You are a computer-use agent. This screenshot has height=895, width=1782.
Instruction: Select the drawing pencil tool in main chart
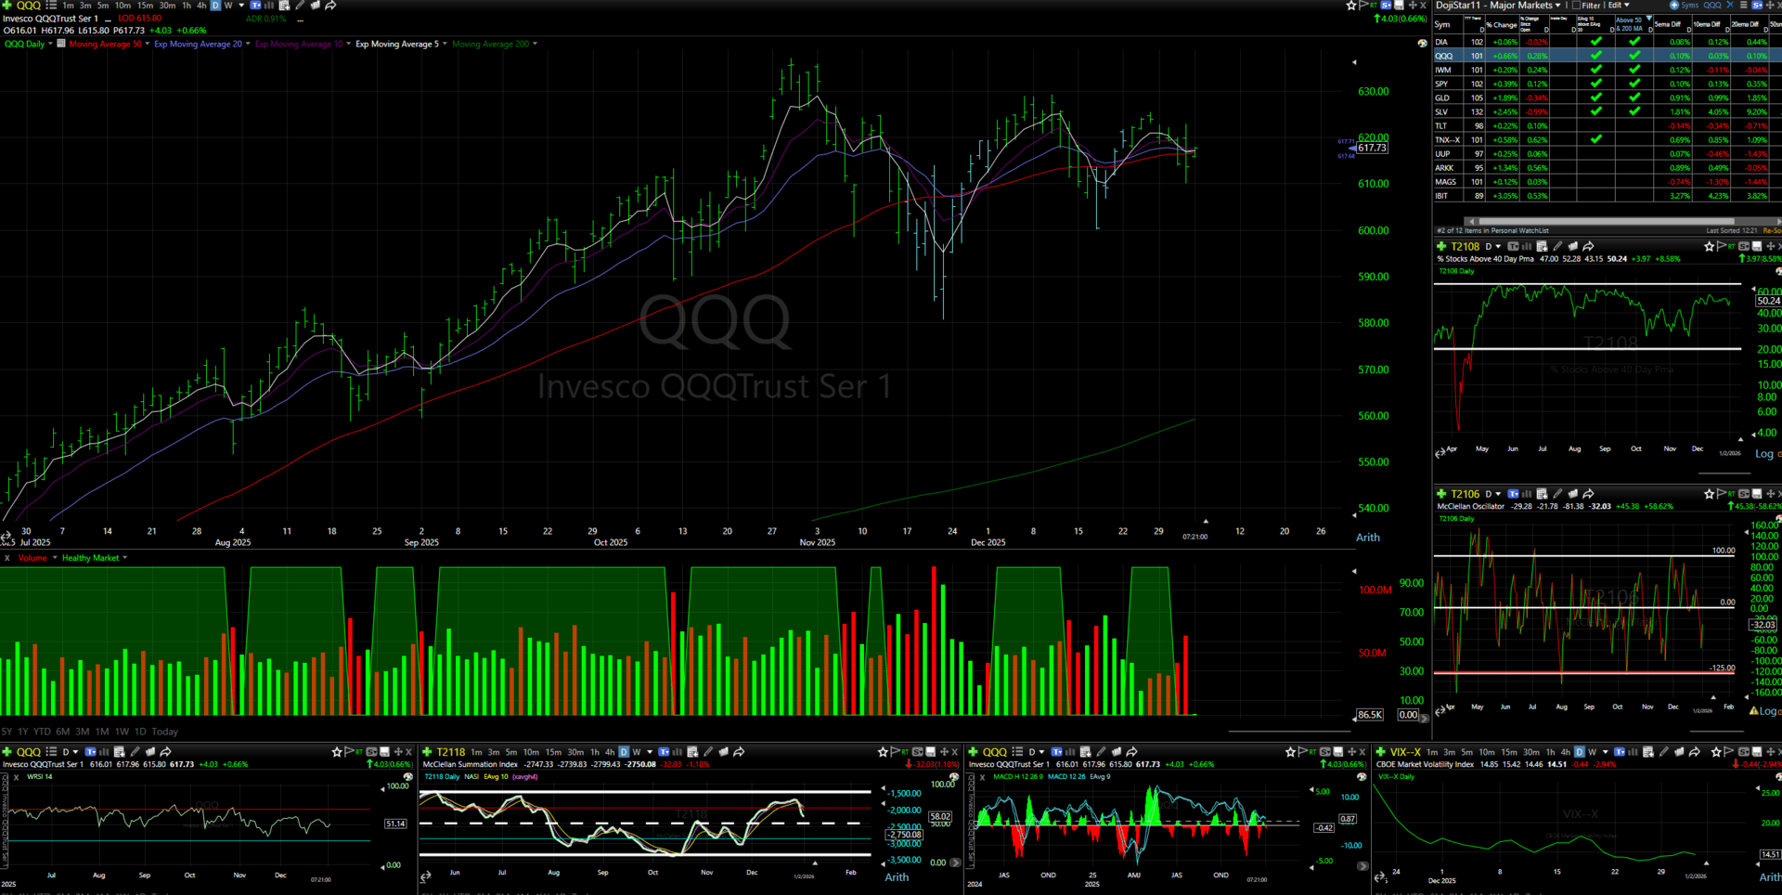pos(300,6)
